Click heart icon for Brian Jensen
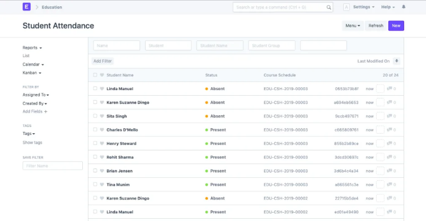Viewport: 426px width, 221px height. point(102,171)
